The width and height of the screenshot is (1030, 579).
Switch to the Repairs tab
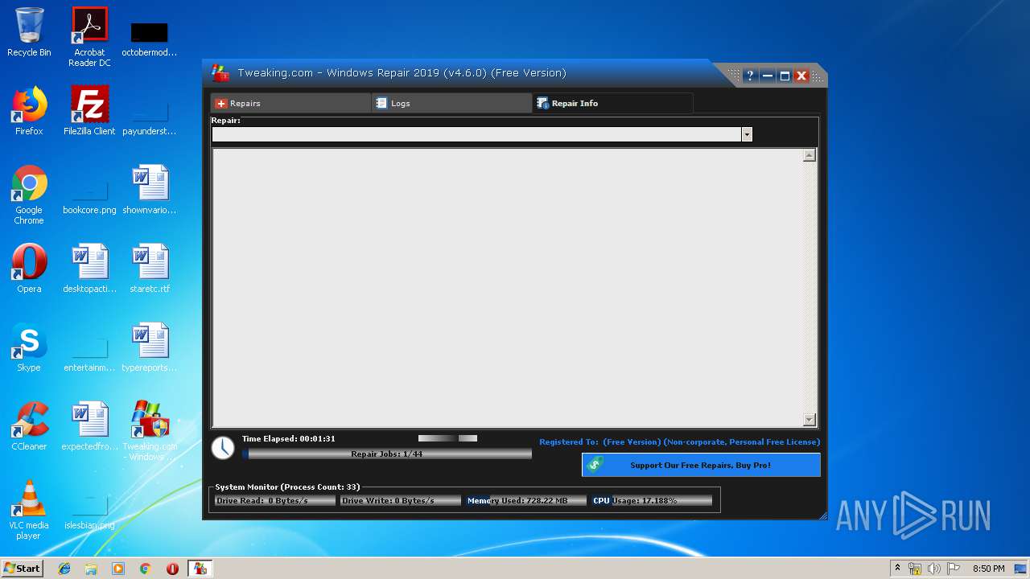(x=290, y=103)
